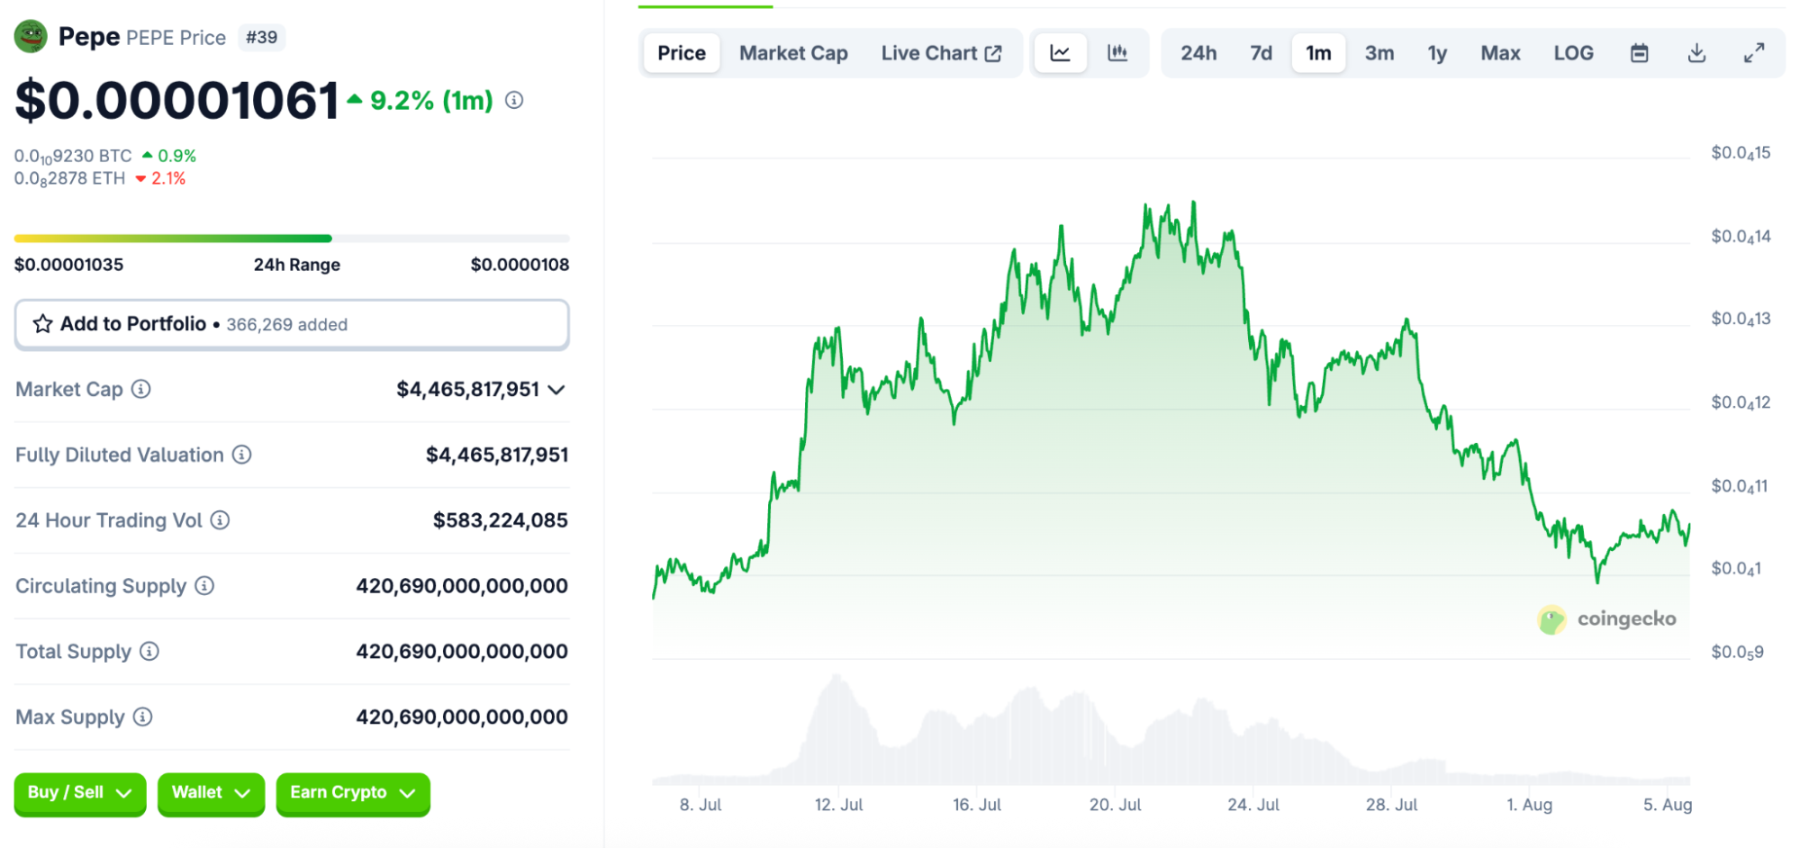Open the Wallet dropdown

(211, 793)
